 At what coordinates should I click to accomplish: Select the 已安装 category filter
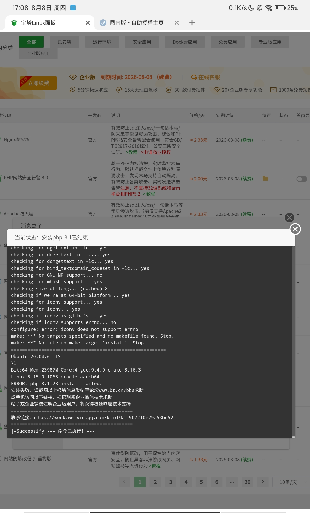point(64,42)
